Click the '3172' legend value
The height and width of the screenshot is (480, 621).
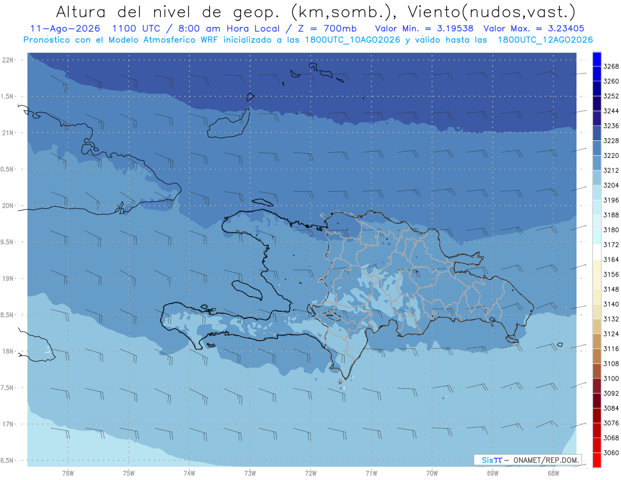point(611,244)
